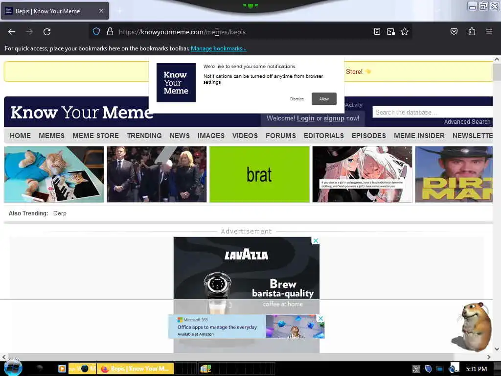
Task: Open the Manage bookmarks link
Action: (219, 48)
